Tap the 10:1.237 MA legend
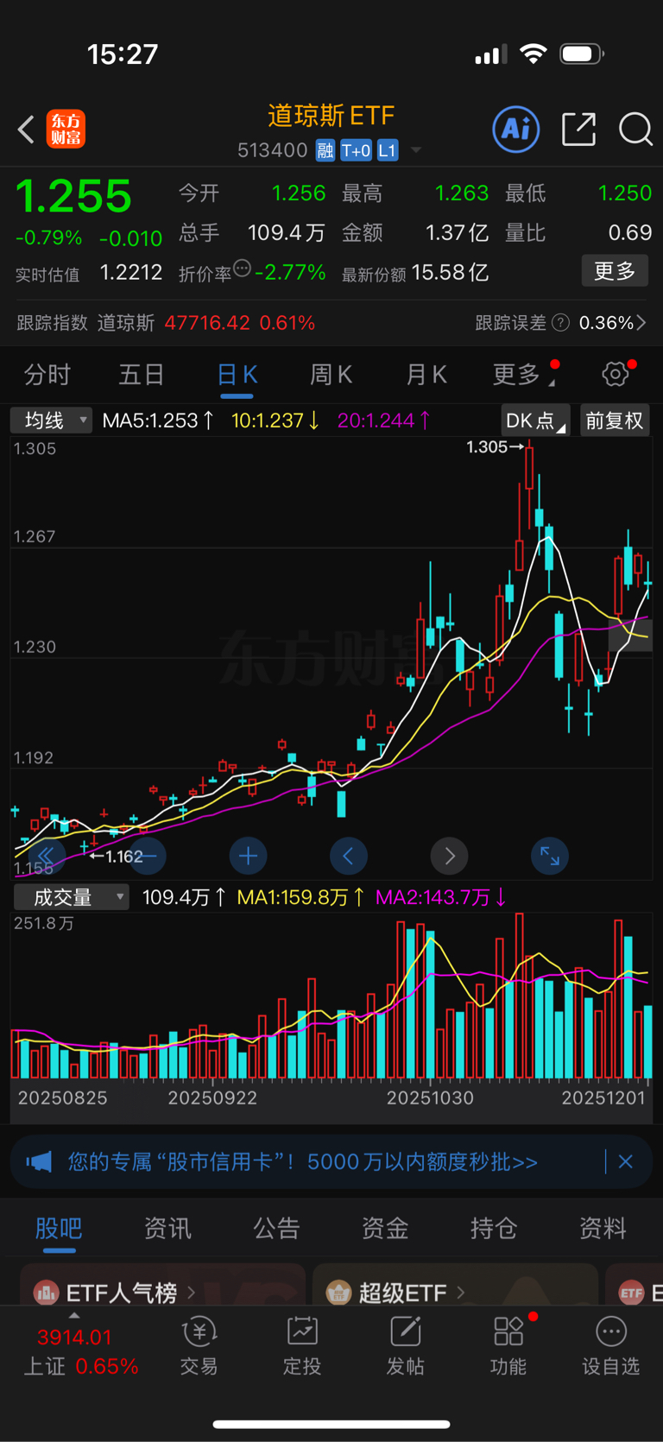663x1442 pixels. [275, 421]
